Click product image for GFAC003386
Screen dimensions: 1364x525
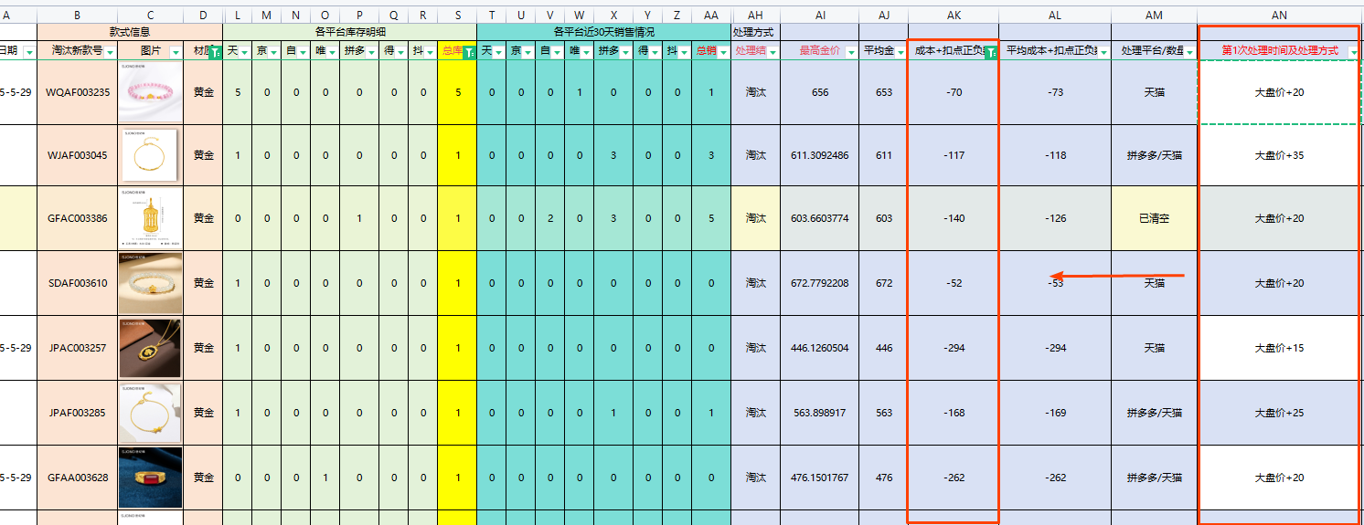(150, 218)
